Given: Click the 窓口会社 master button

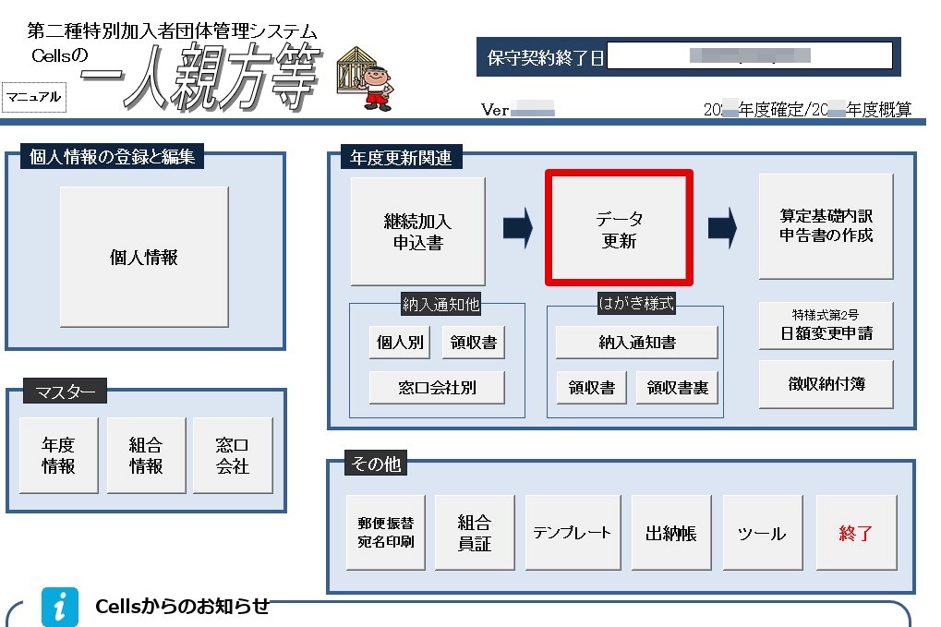Looking at the screenshot, I should pos(232,454).
